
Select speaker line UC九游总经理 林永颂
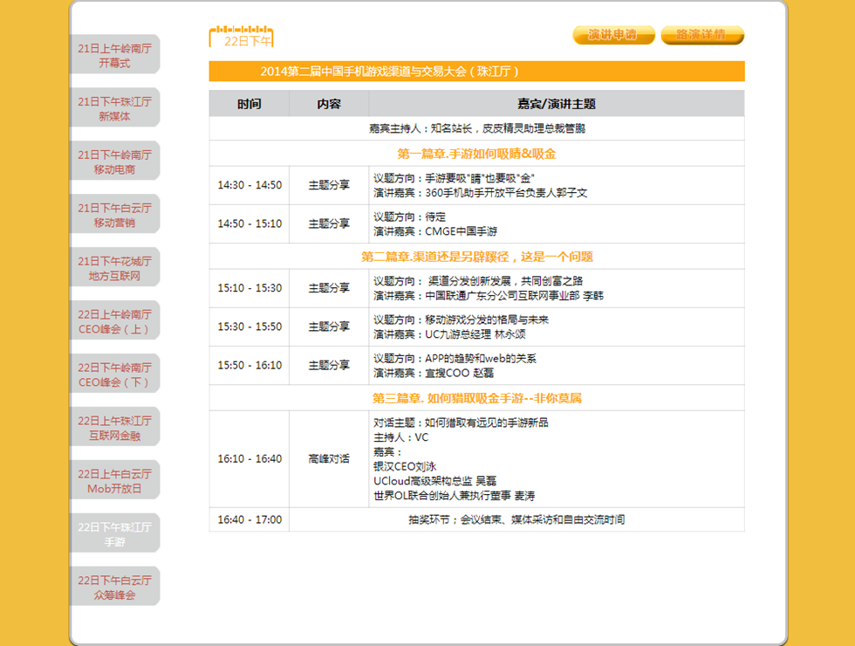pyautogui.click(x=475, y=333)
